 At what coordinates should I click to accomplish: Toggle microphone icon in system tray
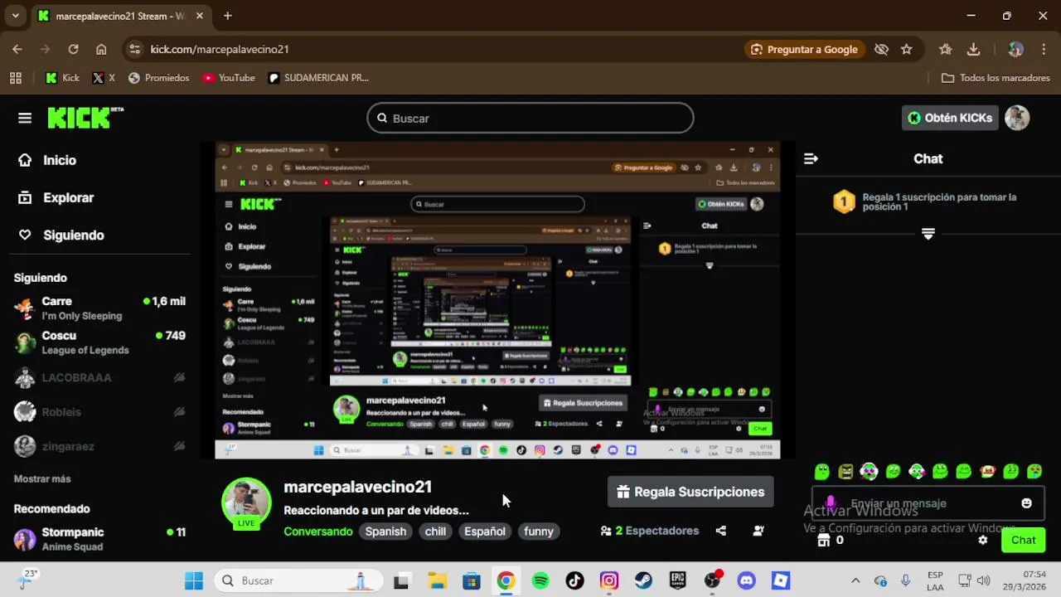[905, 580]
